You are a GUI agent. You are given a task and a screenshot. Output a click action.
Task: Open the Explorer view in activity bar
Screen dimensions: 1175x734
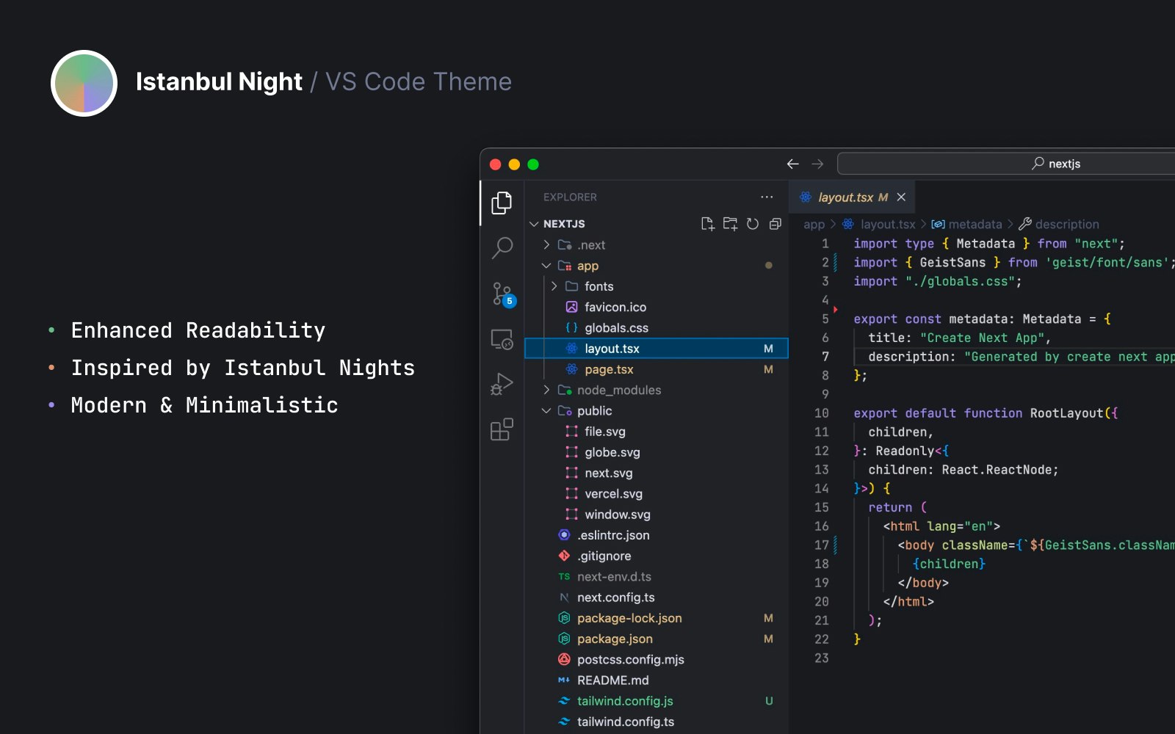[x=502, y=203]
